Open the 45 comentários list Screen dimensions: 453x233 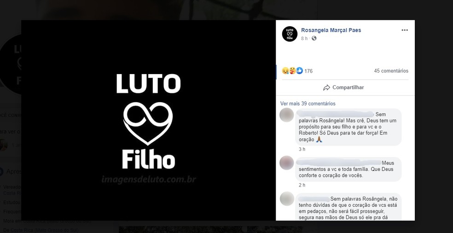tap(391, 71)
